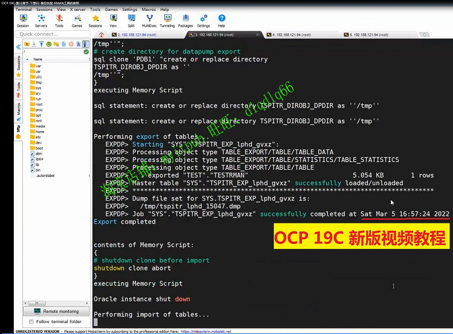The height and width of the screenshot is (334, 453).
Task: Open the Settings menu
Action: pos(129,10)
